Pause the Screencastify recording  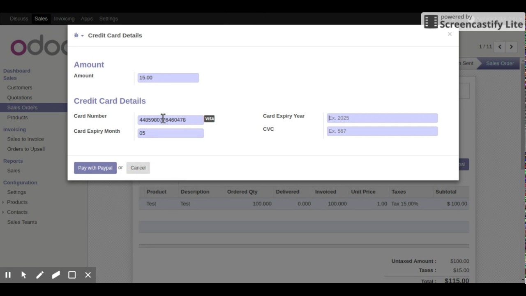[8, 275]
